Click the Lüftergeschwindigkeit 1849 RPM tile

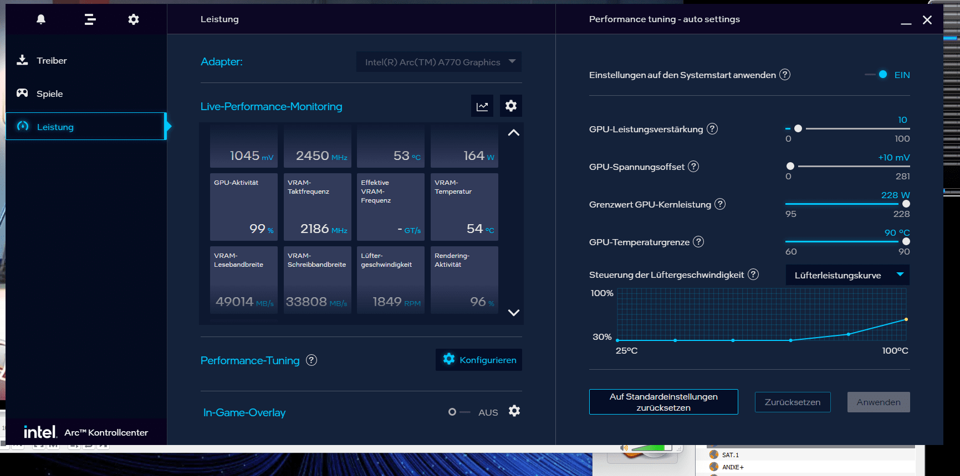coord(391,280)
